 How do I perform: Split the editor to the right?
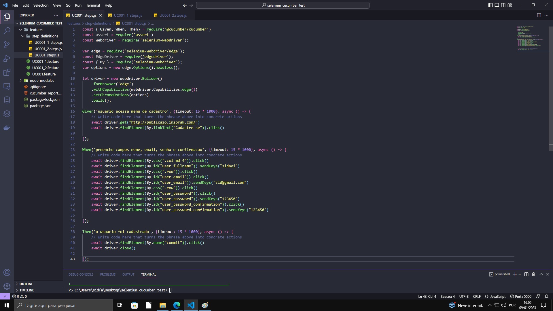[539, 15]
